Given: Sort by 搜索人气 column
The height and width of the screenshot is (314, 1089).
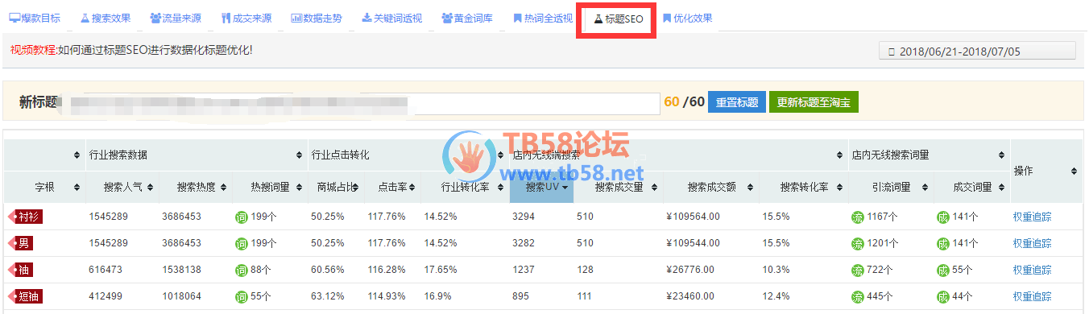Looking at the screenshot, I should [122, 187].
